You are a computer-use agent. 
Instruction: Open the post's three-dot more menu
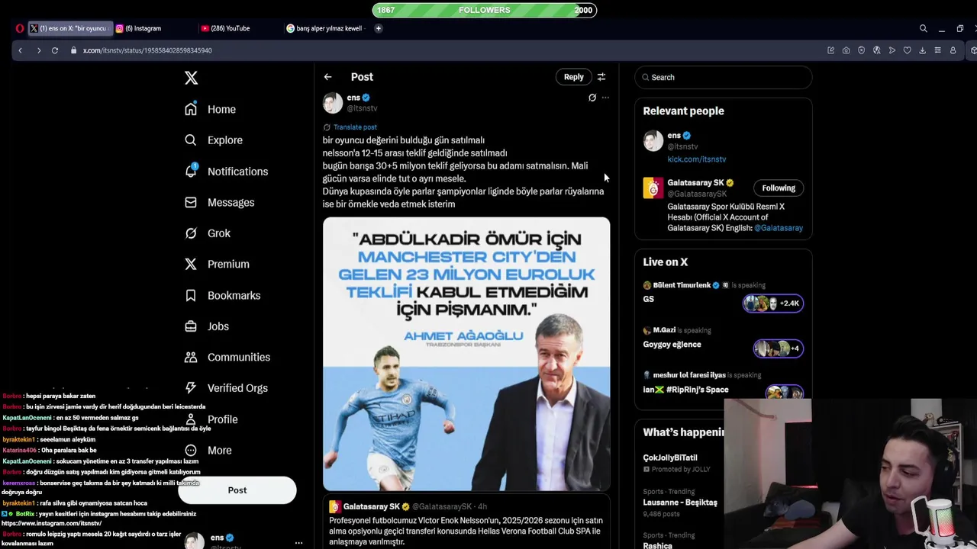[x=605, y=98]
